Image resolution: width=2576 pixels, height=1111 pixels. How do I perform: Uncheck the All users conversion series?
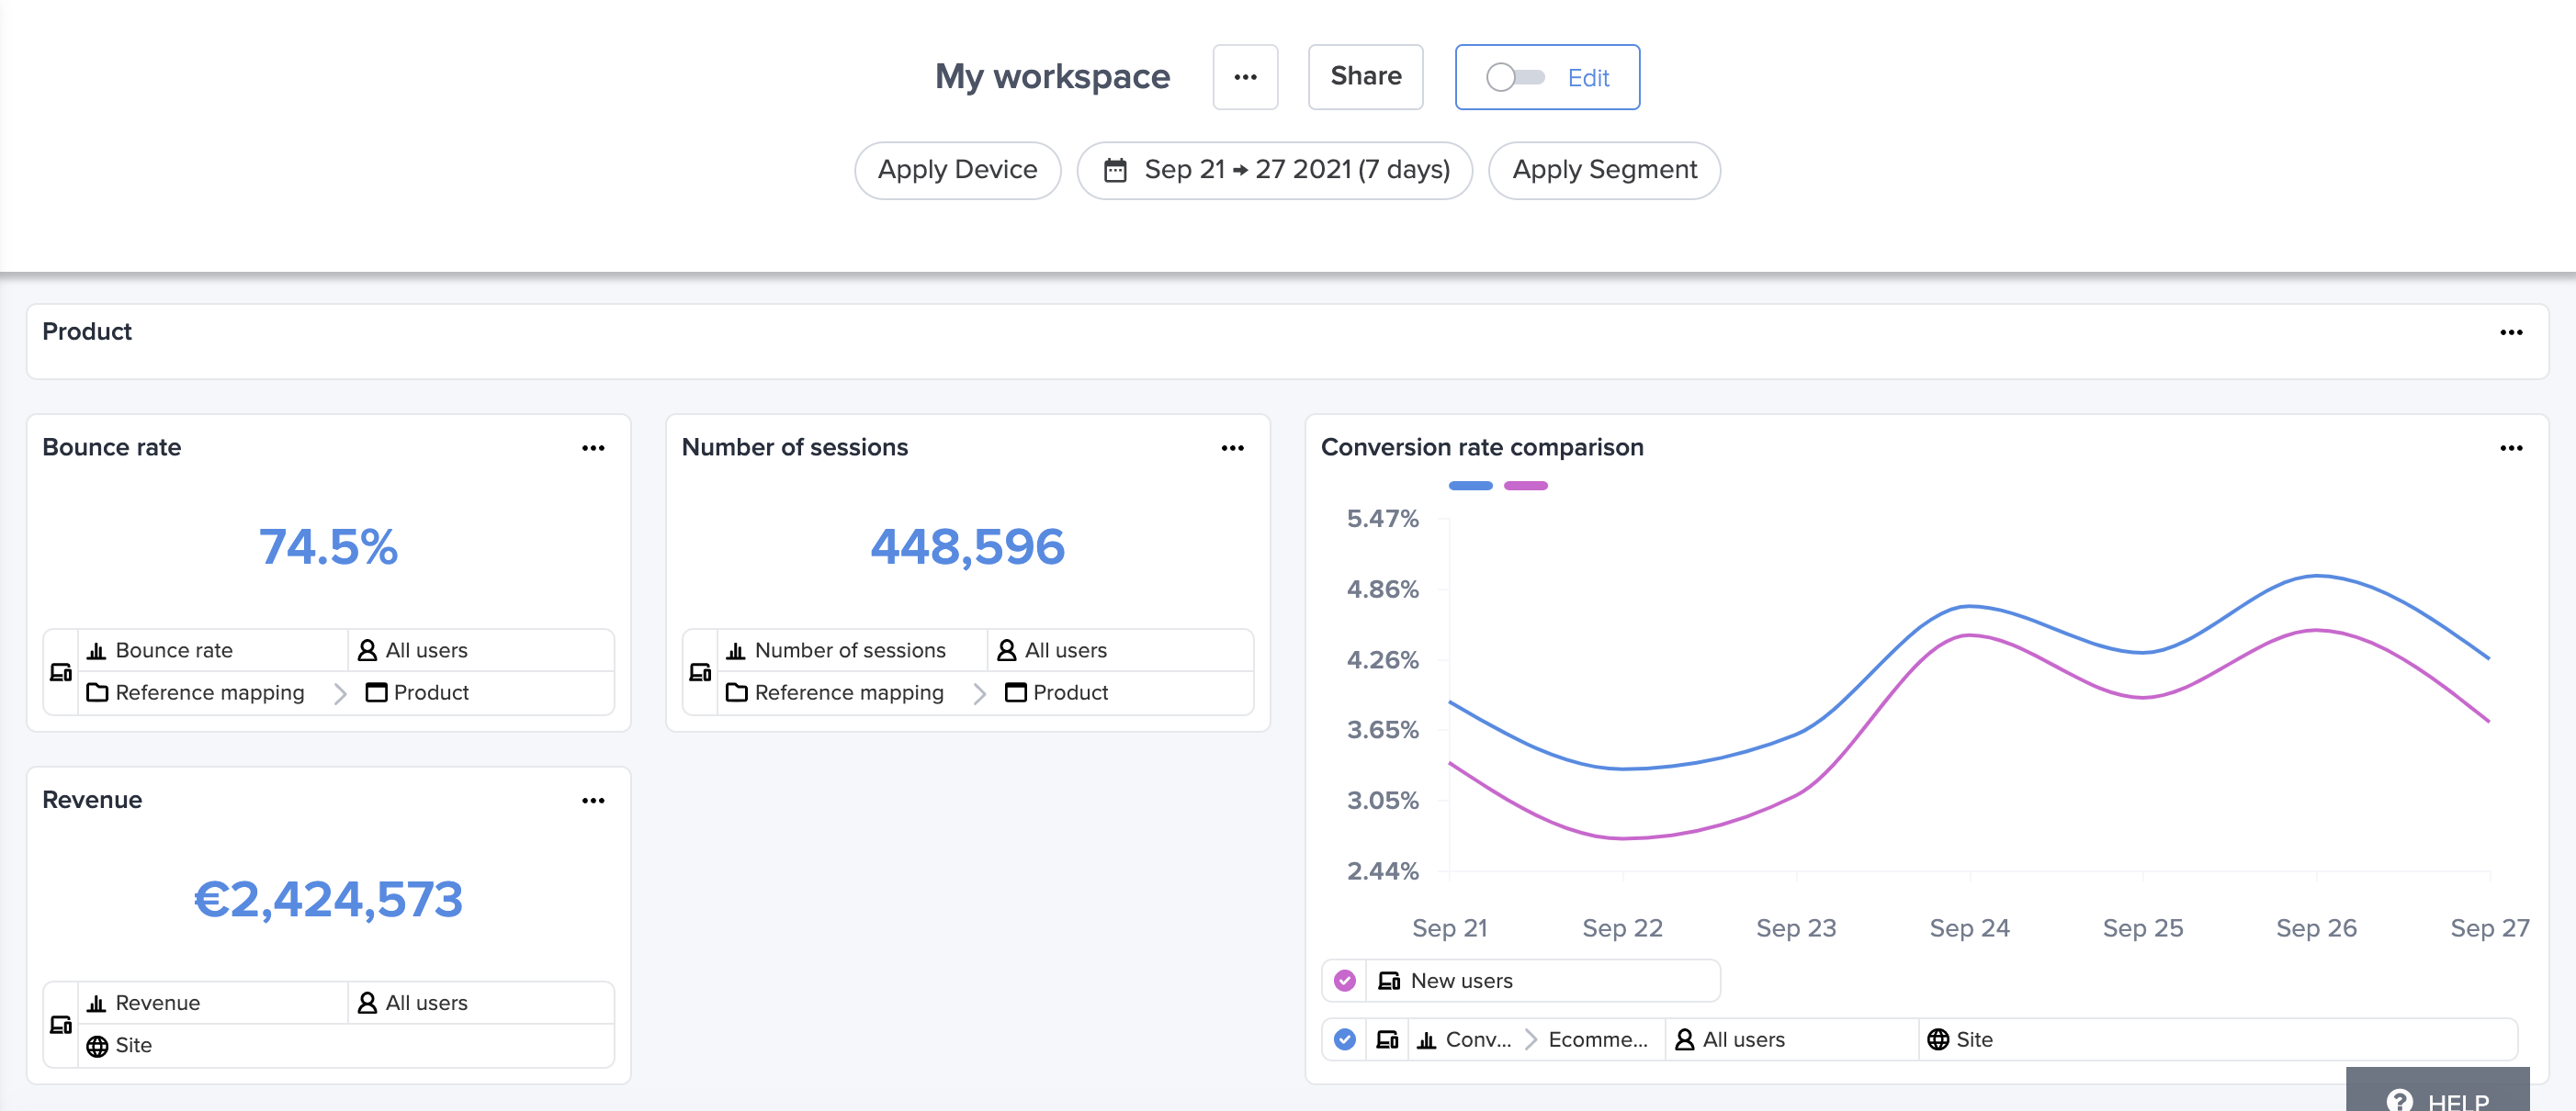pos(1345,1039)
